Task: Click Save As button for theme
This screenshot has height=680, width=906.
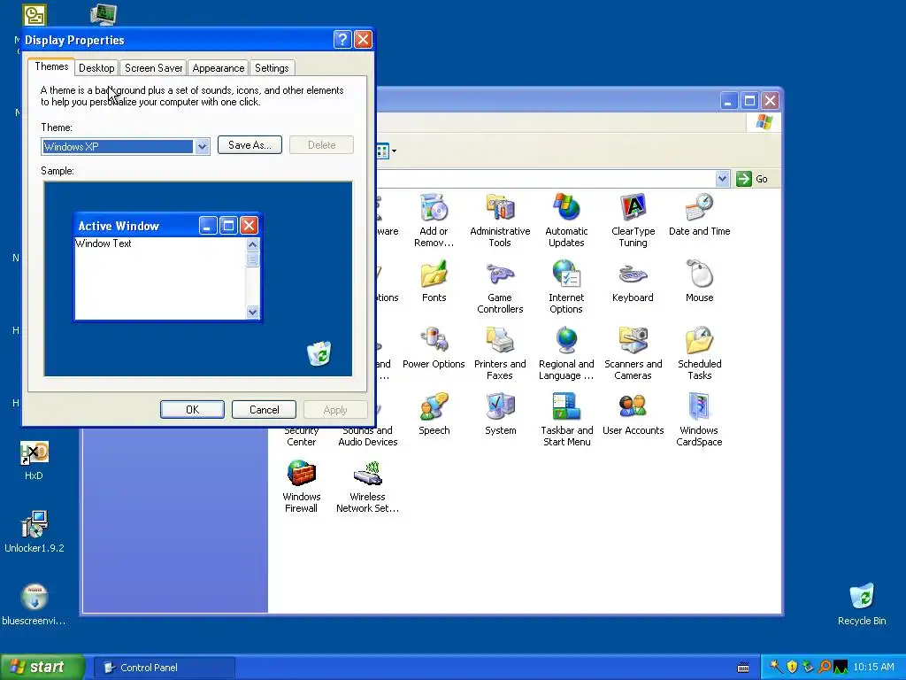Action: point(250,145)
